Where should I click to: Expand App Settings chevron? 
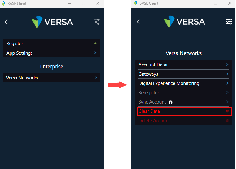pos(95,53)
